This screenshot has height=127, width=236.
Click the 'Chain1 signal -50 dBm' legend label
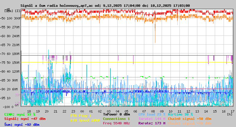(x=190, y=123)
